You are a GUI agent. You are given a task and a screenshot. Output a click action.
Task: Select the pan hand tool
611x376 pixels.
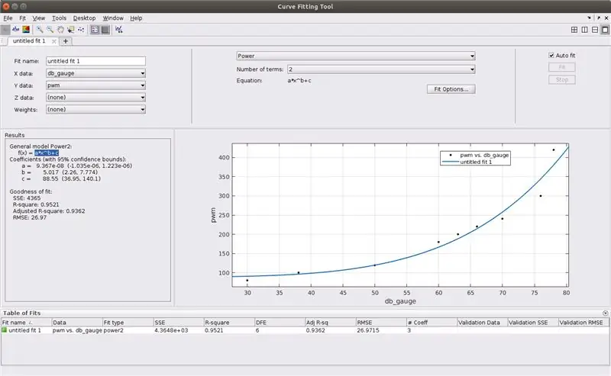60,30
